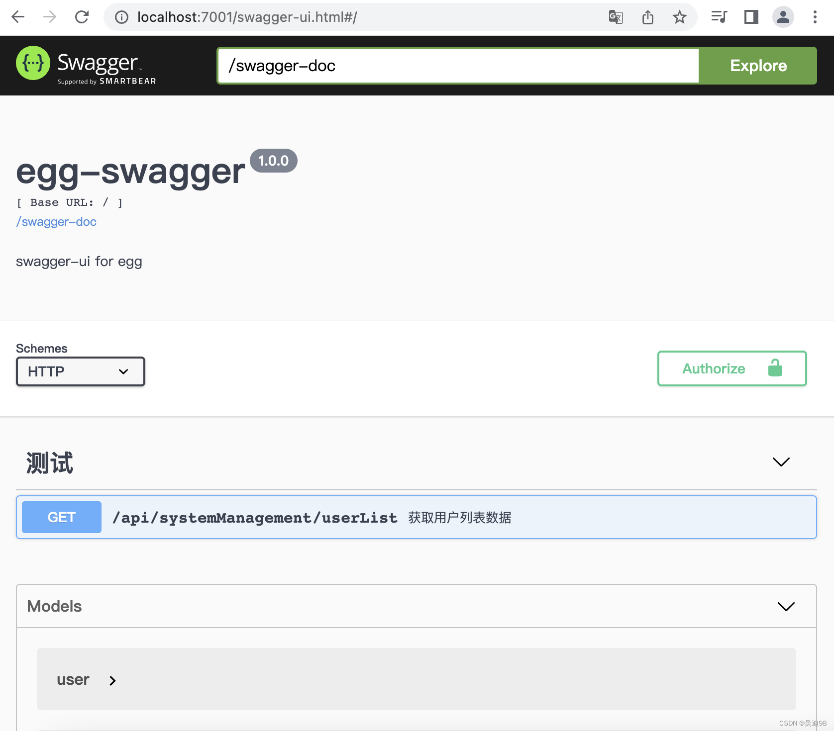The height and width of the screenshot is (731, 834).
Task: Click the user model name
Action: click(73, 680)
